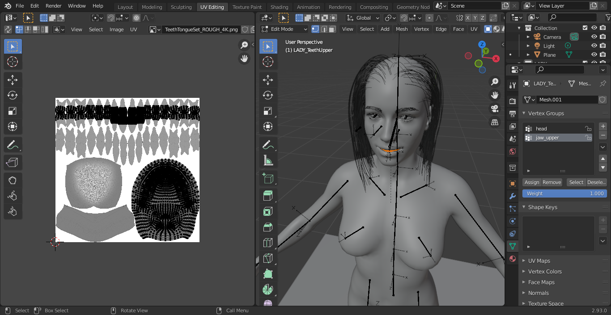This screenshot has height=315, width=611.
Task: Collapse the Vertex Groups panel
Action: tap(546, 113)
